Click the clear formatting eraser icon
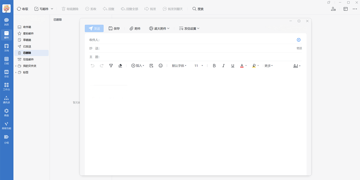 [x=120, y=66]
